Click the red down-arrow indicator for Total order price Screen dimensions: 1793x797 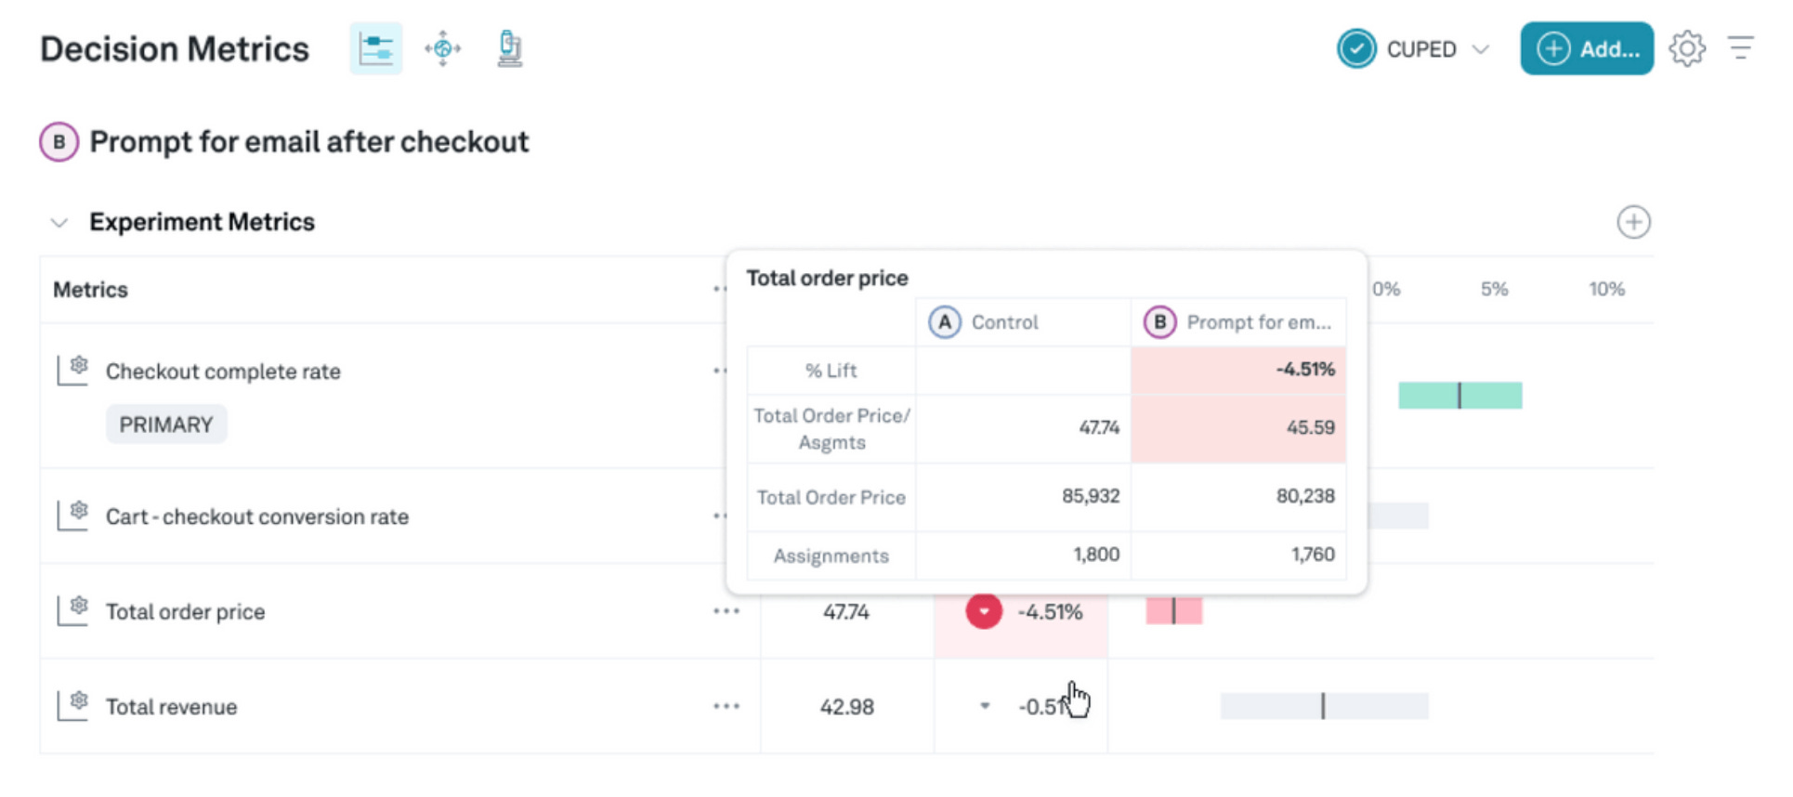click(x=984, y=611)
